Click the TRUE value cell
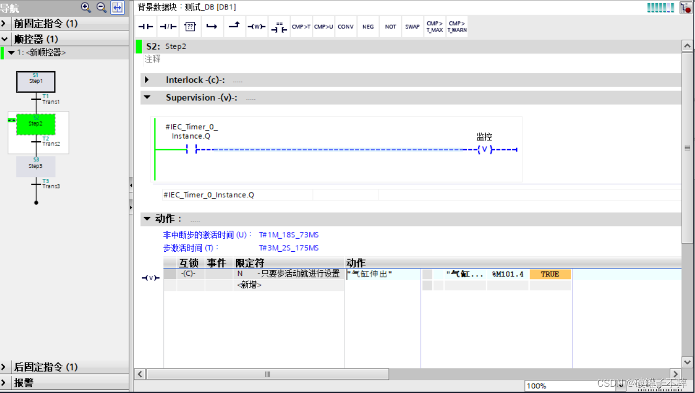This screenshot has height=393, width=695. pyautogui.click(x=550, y=274)
